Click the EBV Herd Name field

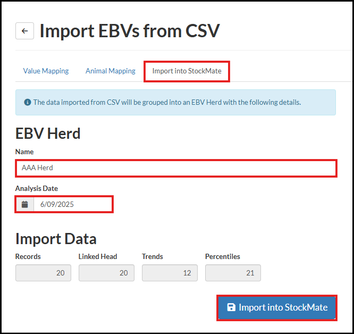click(x=176, y=168)
